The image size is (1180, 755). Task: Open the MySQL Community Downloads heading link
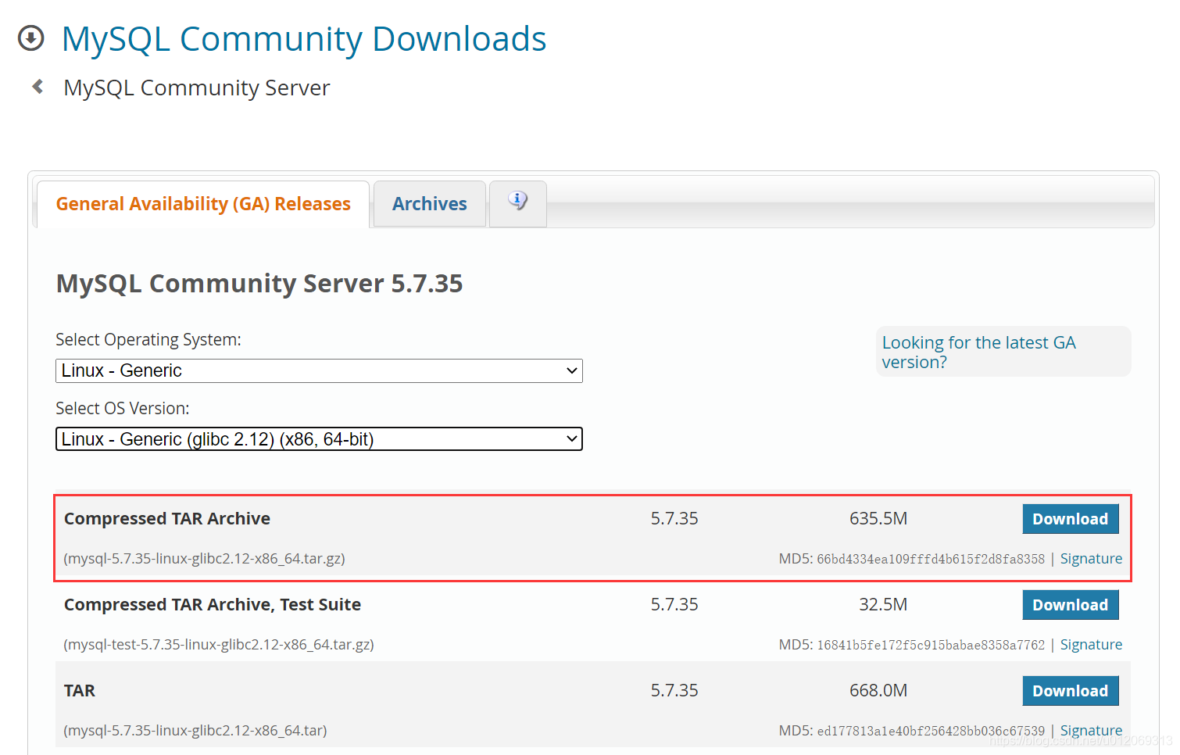[304, 39]
